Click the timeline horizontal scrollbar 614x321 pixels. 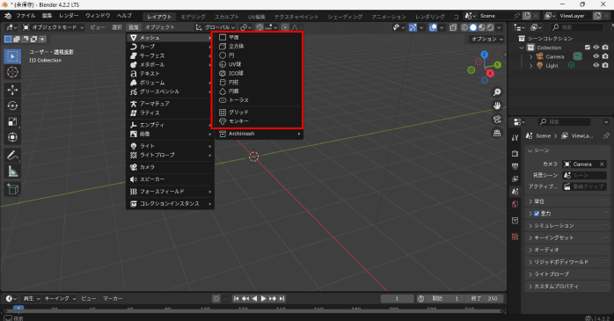[x=253, y=311]
